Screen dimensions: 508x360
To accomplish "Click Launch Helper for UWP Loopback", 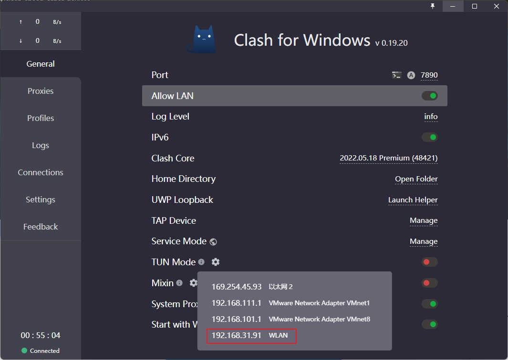I will tap(413, 200).
